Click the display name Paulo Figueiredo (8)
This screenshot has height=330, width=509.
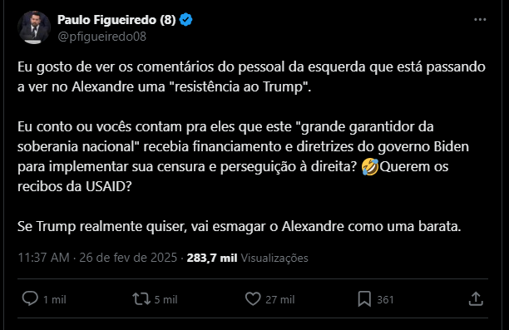click(x=116, y=20)
